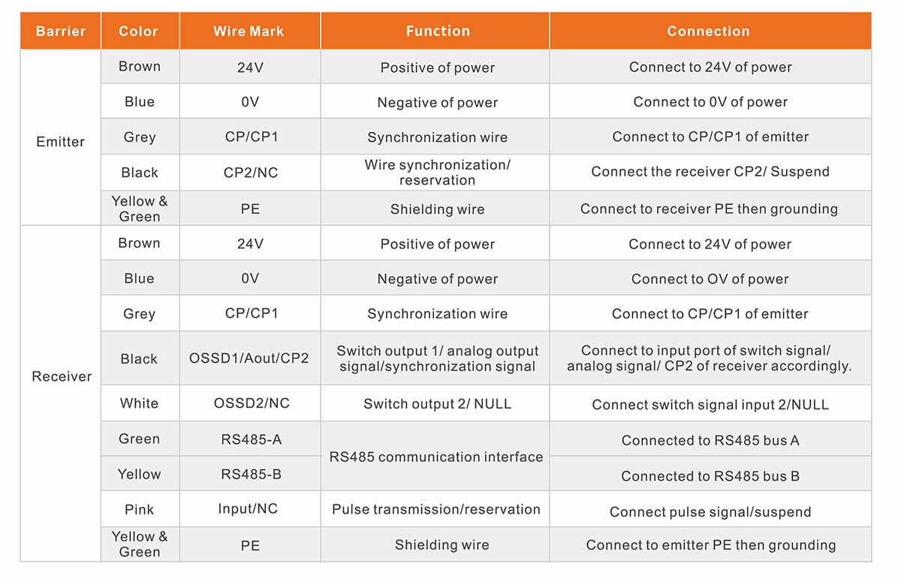Select the Wire Mark column header
This screenshot has width=901, height=579.
click(249, 32)
